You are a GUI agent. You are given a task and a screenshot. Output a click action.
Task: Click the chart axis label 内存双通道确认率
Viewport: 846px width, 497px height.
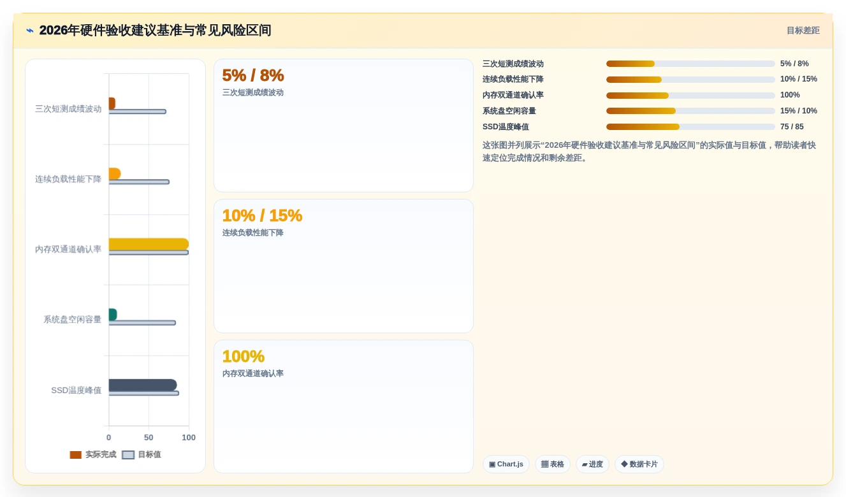[68, 249]
